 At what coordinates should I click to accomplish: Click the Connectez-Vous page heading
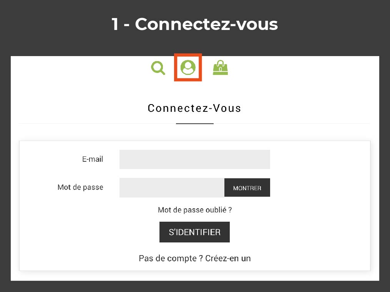tap(194, 108)
